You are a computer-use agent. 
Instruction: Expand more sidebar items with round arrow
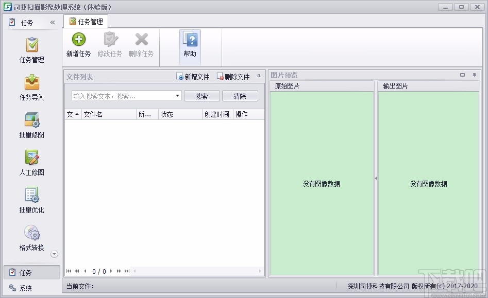[54, 254]
